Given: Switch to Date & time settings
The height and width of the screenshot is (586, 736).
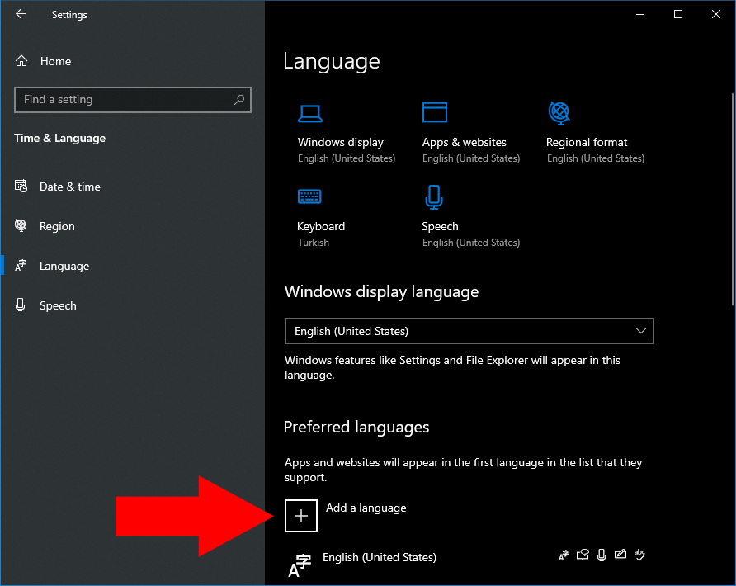Looking at the screenshot, I should pos(69,187).
